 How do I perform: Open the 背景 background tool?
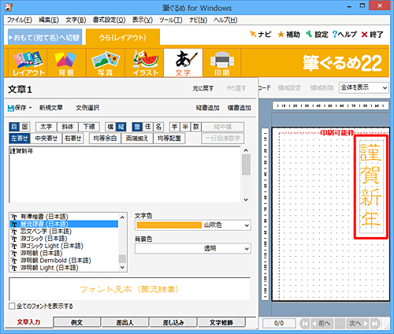click(66, 63)
